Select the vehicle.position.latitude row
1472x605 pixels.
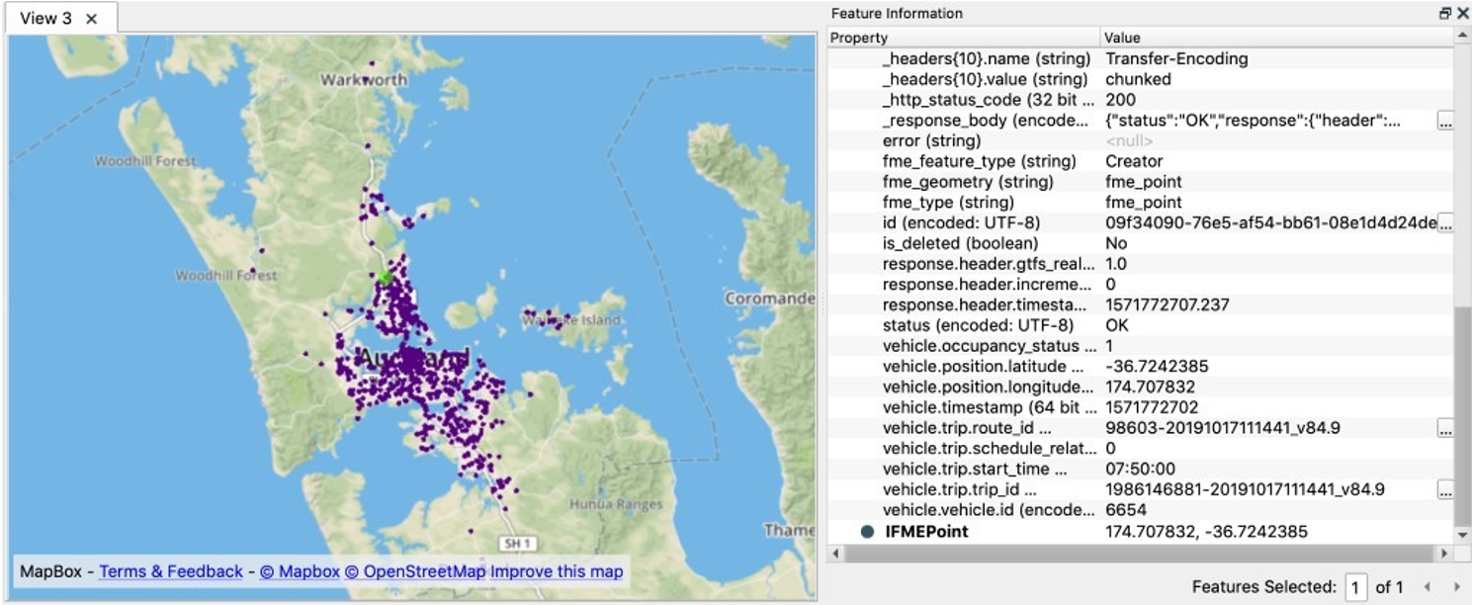[x=1141, y=367]
